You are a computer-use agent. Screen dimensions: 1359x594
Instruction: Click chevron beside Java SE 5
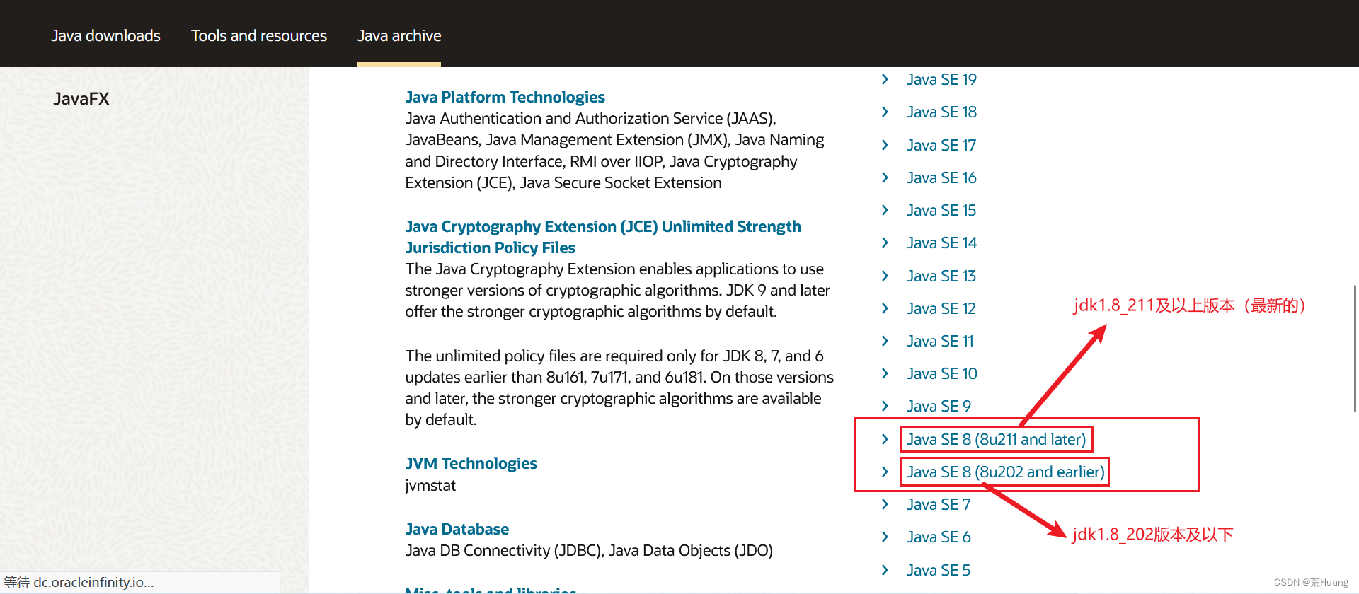pos(885,570)
